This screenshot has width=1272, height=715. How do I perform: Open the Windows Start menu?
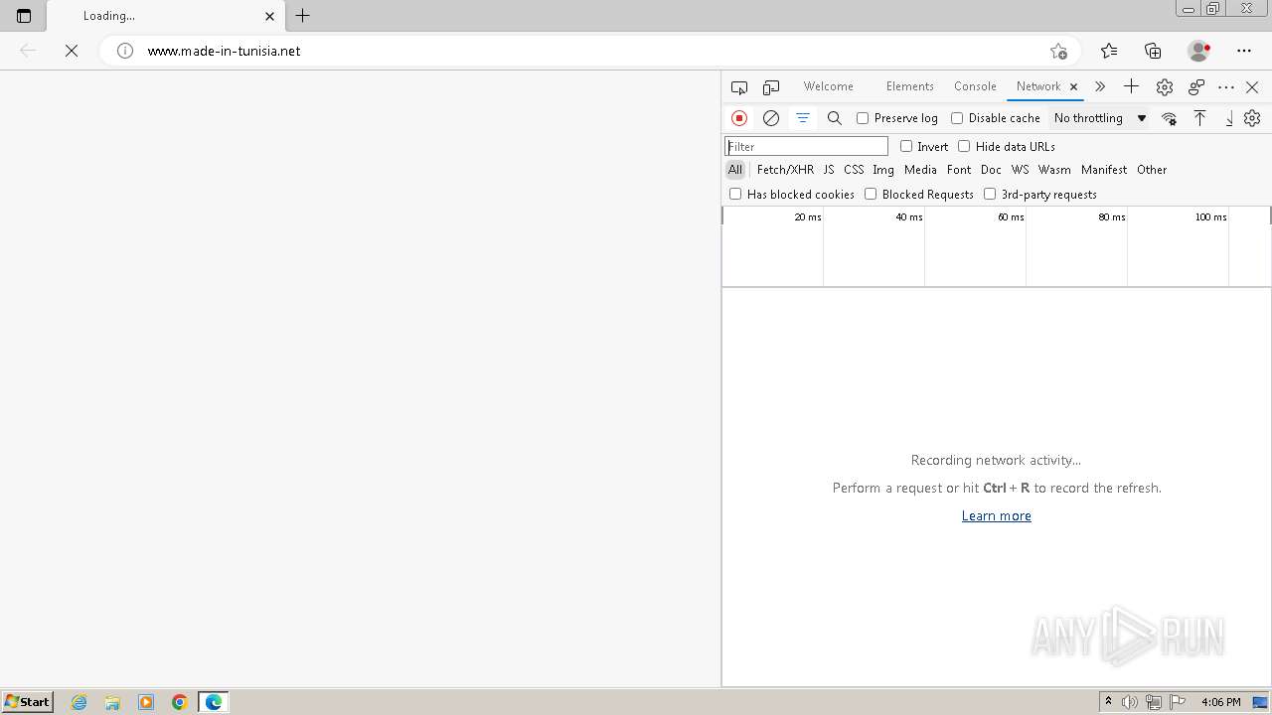28,701
